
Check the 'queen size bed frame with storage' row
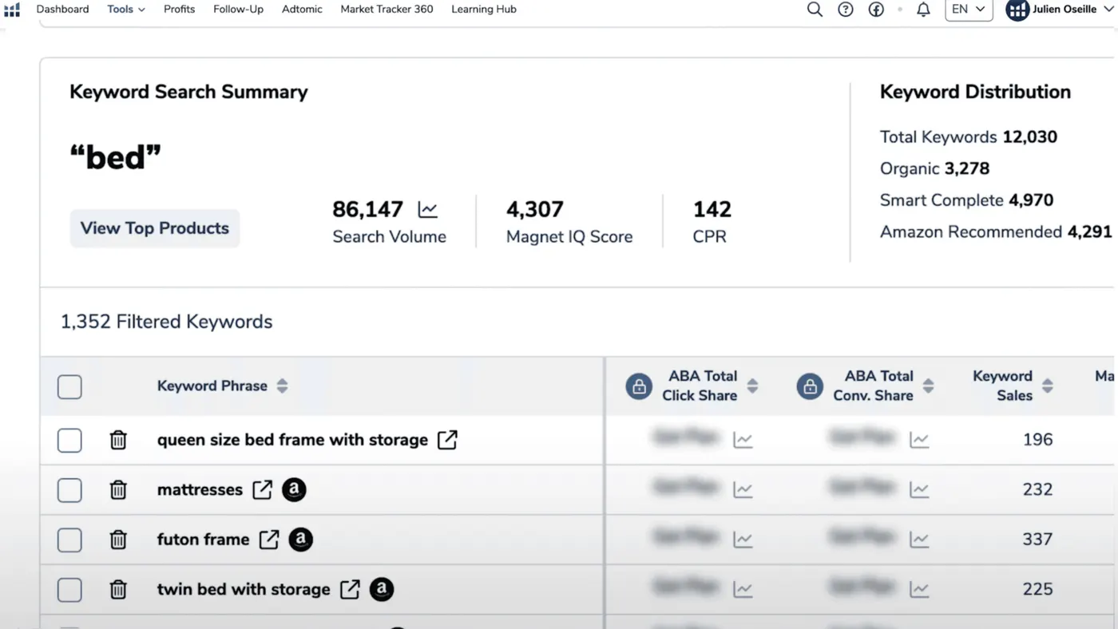tap(69, 440)
